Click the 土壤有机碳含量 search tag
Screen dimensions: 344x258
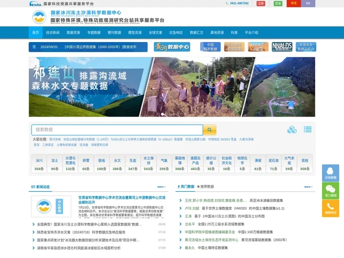pyautogui.click(x=67, y=145)
